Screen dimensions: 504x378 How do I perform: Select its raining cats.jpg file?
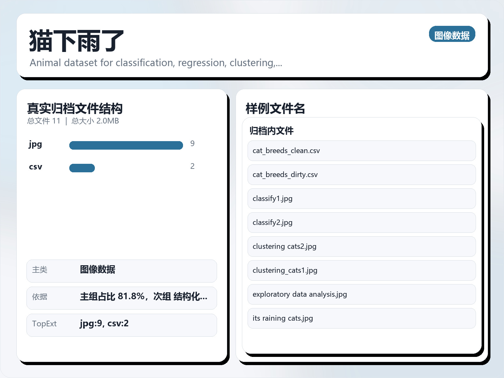[361, 318]
